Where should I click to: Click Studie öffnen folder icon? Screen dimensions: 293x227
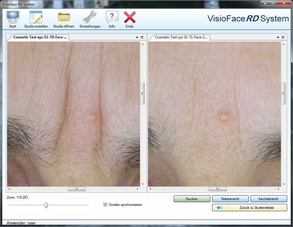point(64,17)
